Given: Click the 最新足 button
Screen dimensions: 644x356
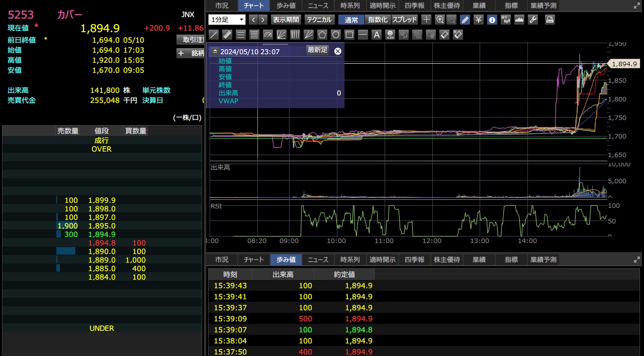Looking at the screenshot, I should pyautogui.click(x=317, y=50).
